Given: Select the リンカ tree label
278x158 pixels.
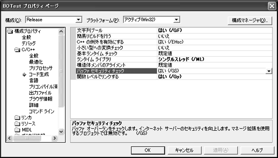Looking at the screenshot, I should [27, 117].
